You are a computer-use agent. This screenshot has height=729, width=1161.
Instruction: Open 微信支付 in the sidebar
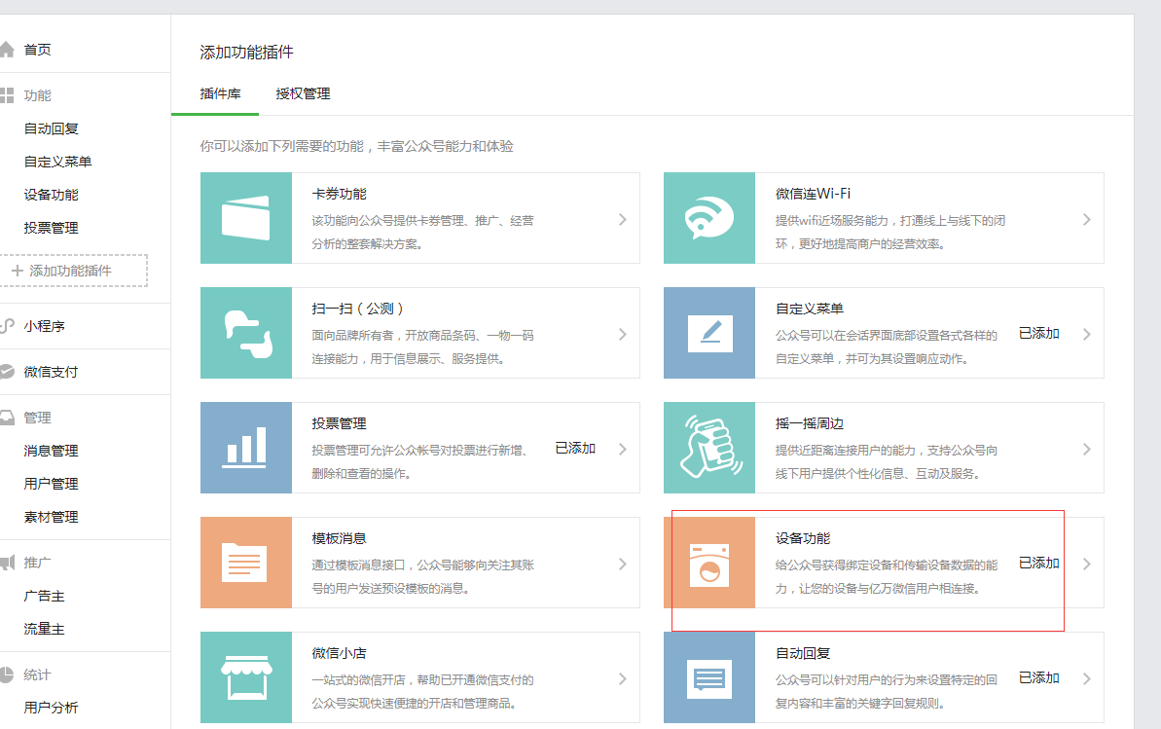pos(51,372)
